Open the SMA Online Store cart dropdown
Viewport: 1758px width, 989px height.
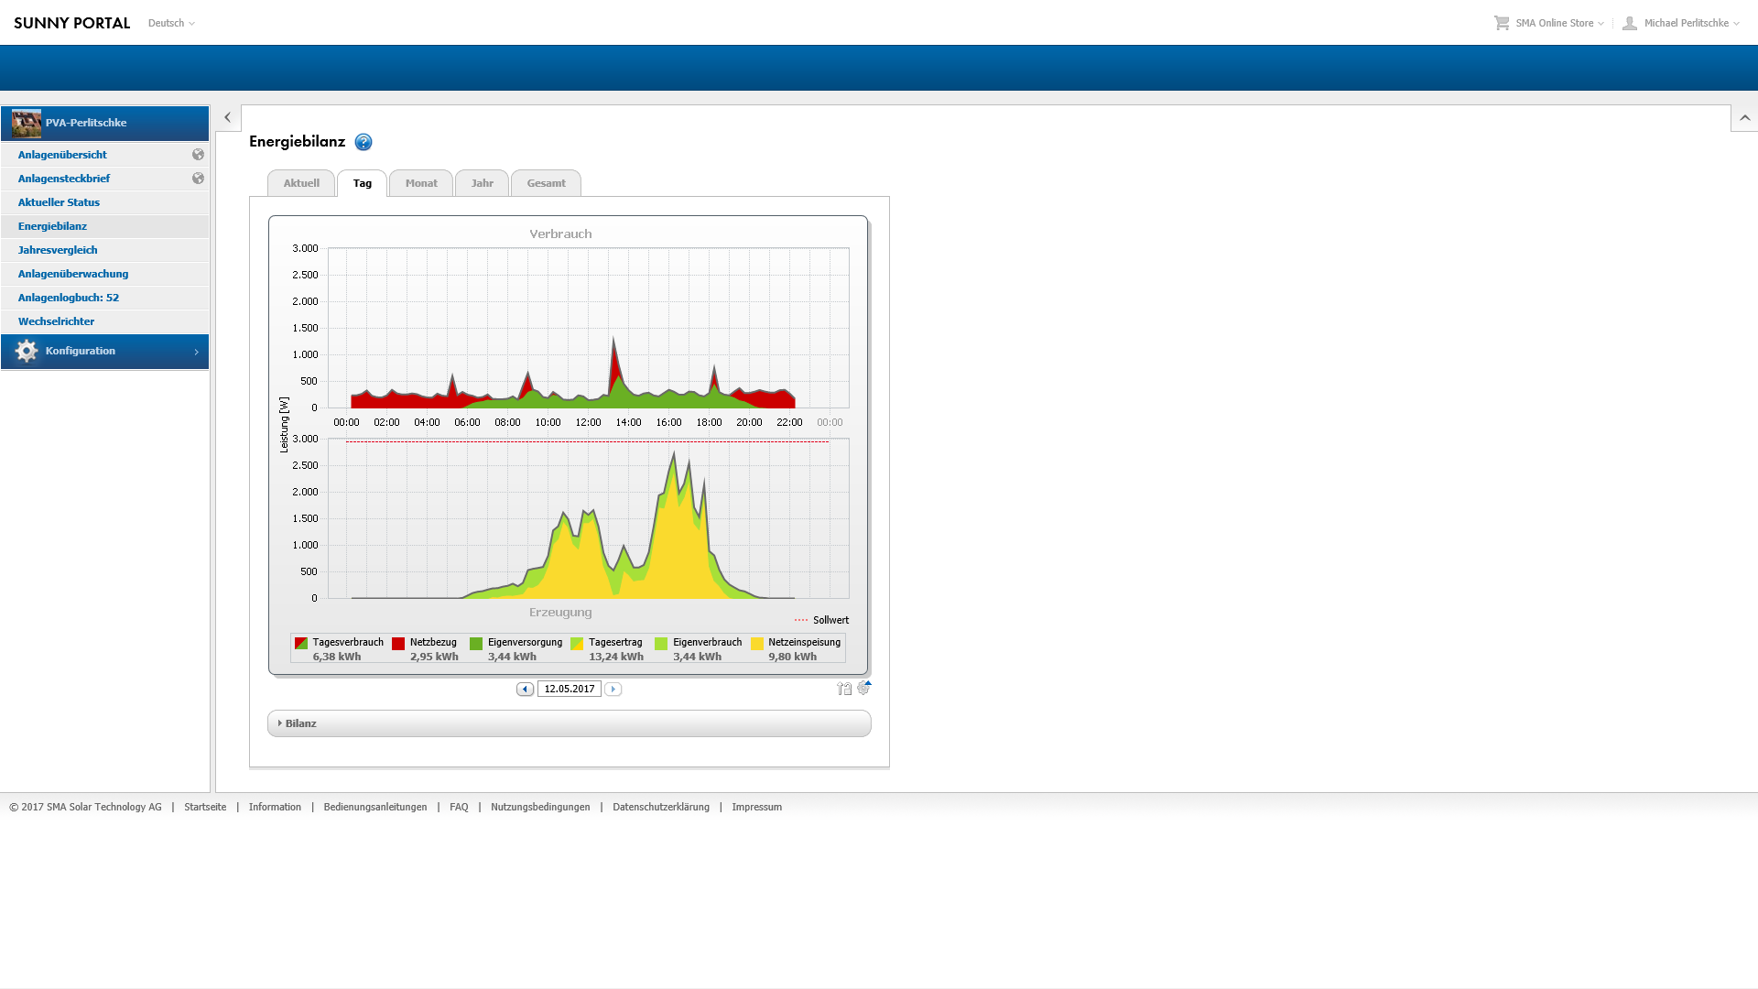coord(1549,23)
